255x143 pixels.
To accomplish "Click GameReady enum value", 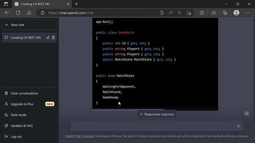I will pyautogui.click(x=111, y=97).
